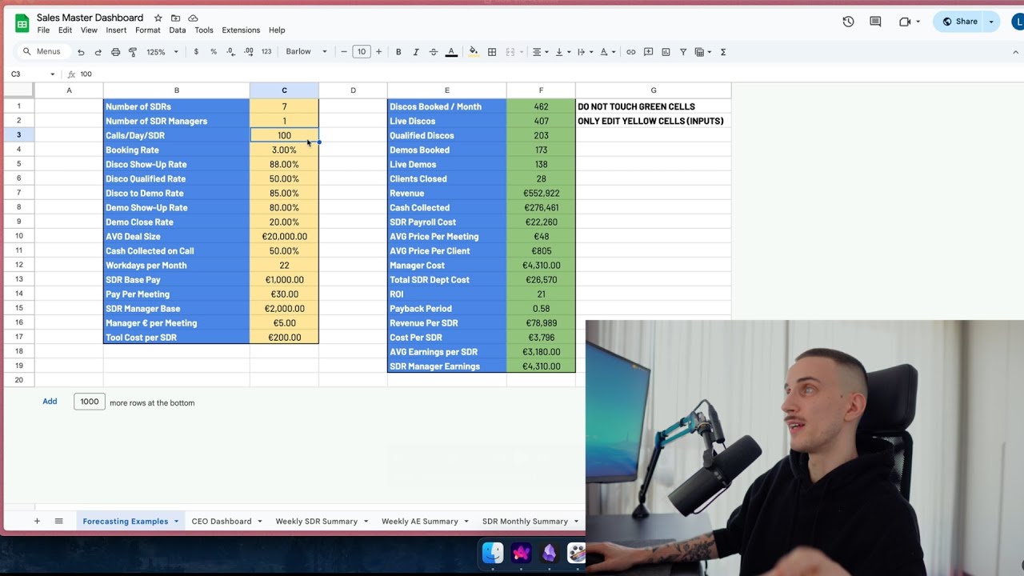Viewport: 1024px width, 576px height.
Task: Decrease decimal places icon
Action: (x=230, y=52)
